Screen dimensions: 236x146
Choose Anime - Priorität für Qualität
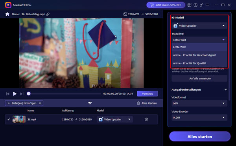pyautogui.click(x=199, y=63)
